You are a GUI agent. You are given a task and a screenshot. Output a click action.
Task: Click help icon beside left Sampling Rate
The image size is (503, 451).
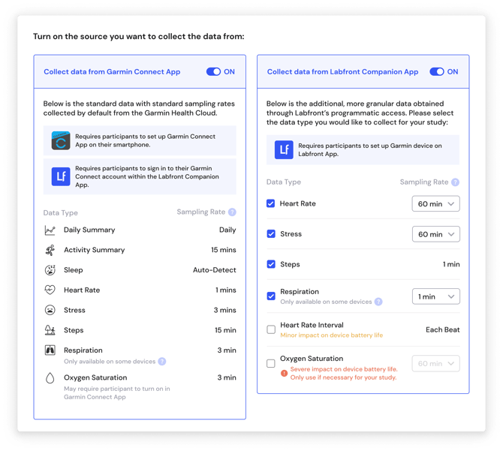tap(232, 212)
